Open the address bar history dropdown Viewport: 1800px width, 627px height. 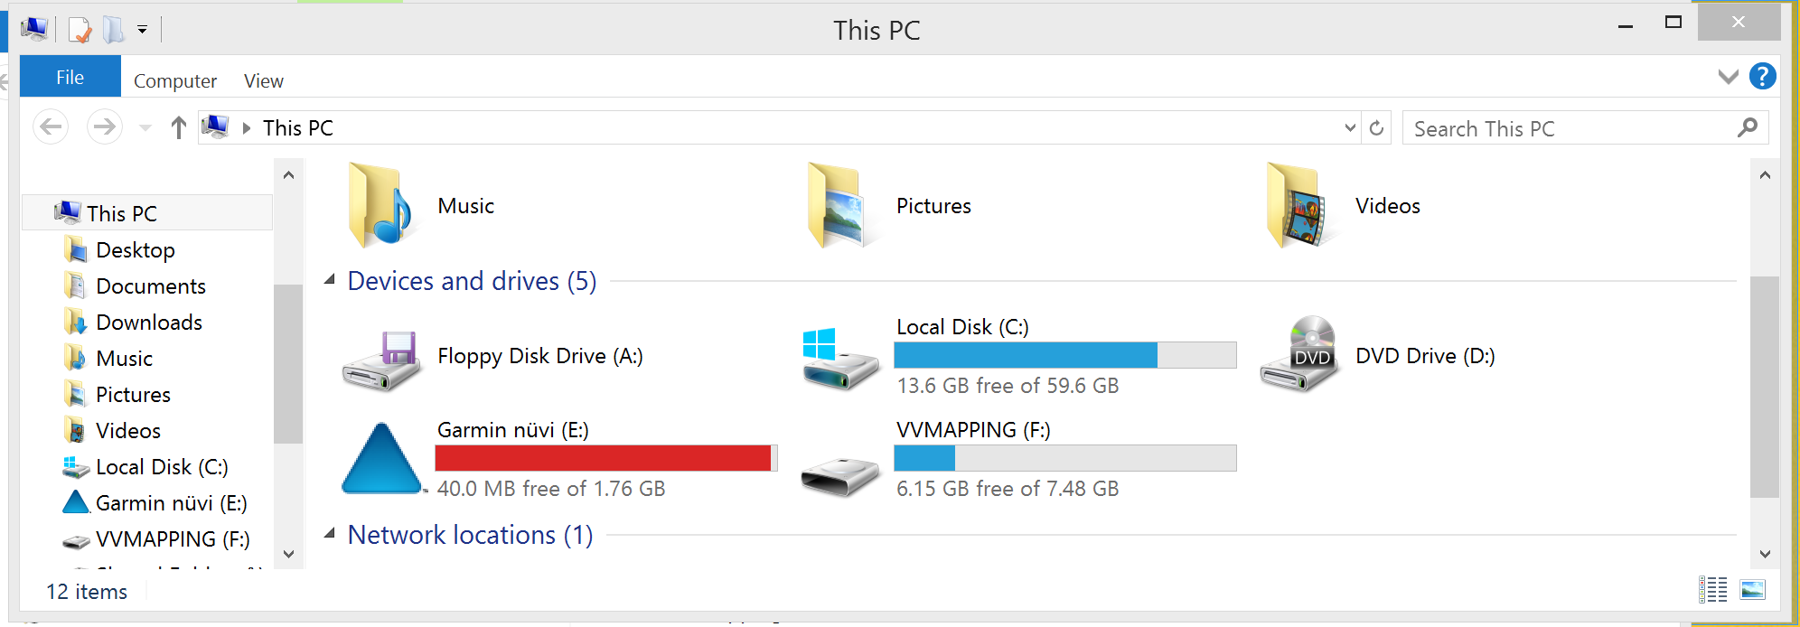[1350, 128]
